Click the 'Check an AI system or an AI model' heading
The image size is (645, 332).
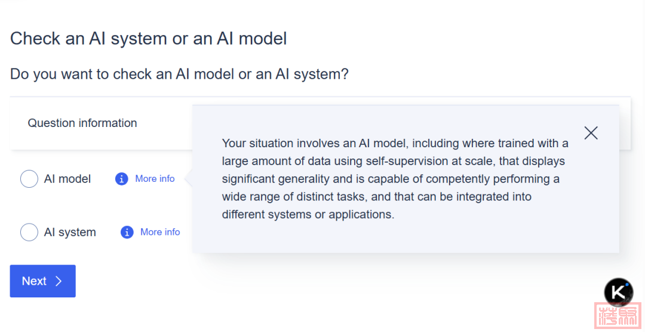(149, 39)
